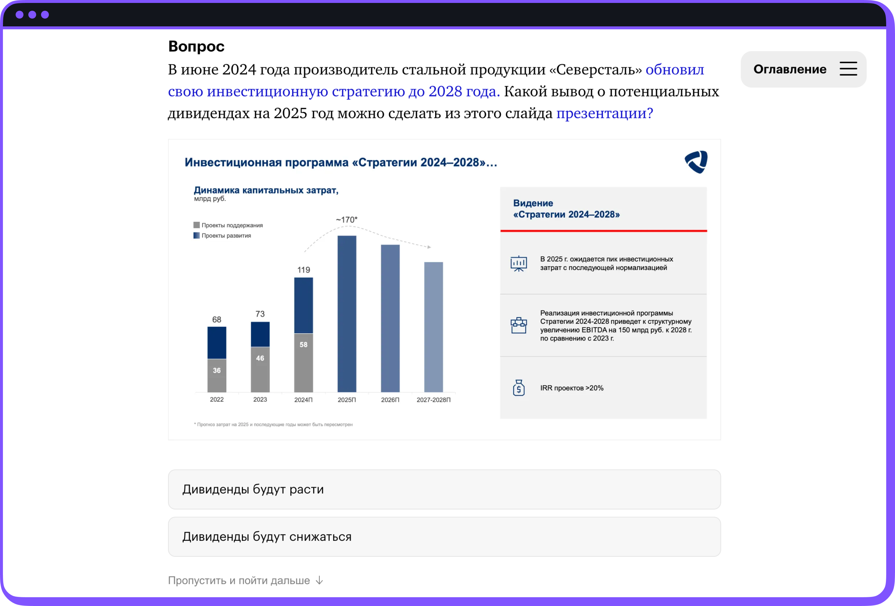Click the presentation chart icon for 2025 peak
The width and height of the screenshot is (895, 606).
(x=519, y=264)
